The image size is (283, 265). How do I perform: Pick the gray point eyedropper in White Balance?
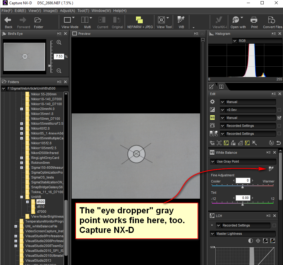(271, 169)
